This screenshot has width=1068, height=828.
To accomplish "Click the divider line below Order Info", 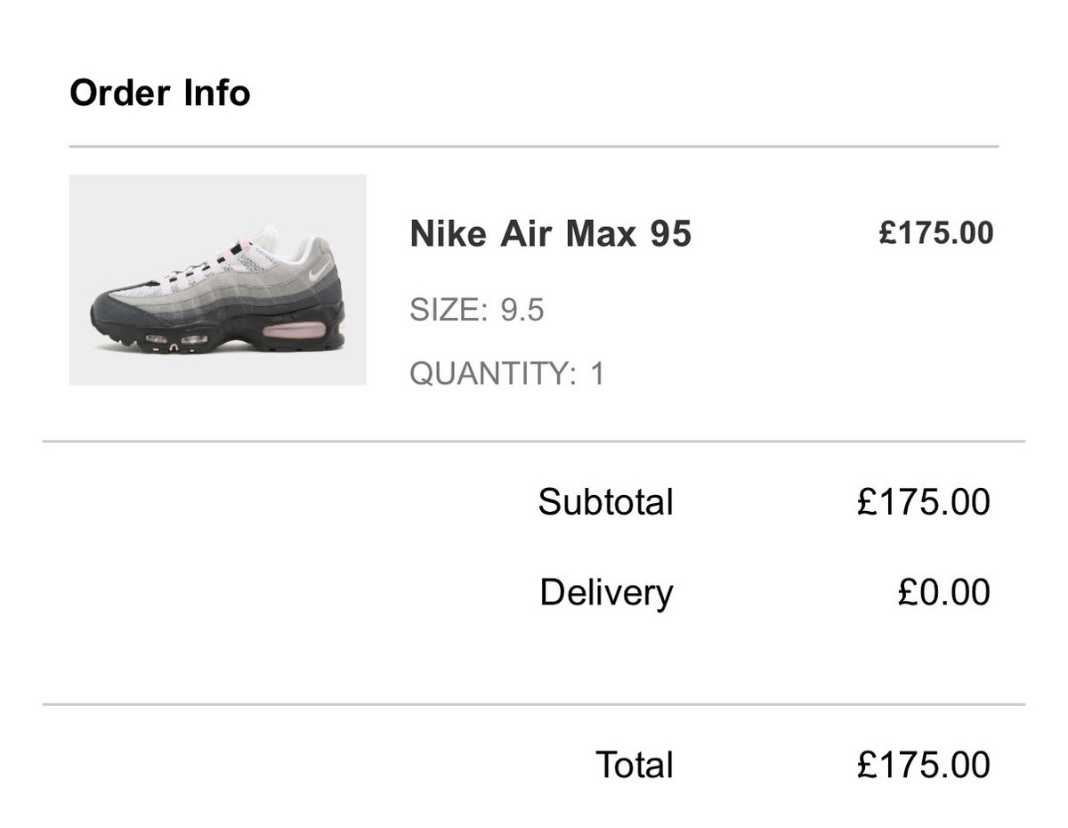I will point(534,146).
